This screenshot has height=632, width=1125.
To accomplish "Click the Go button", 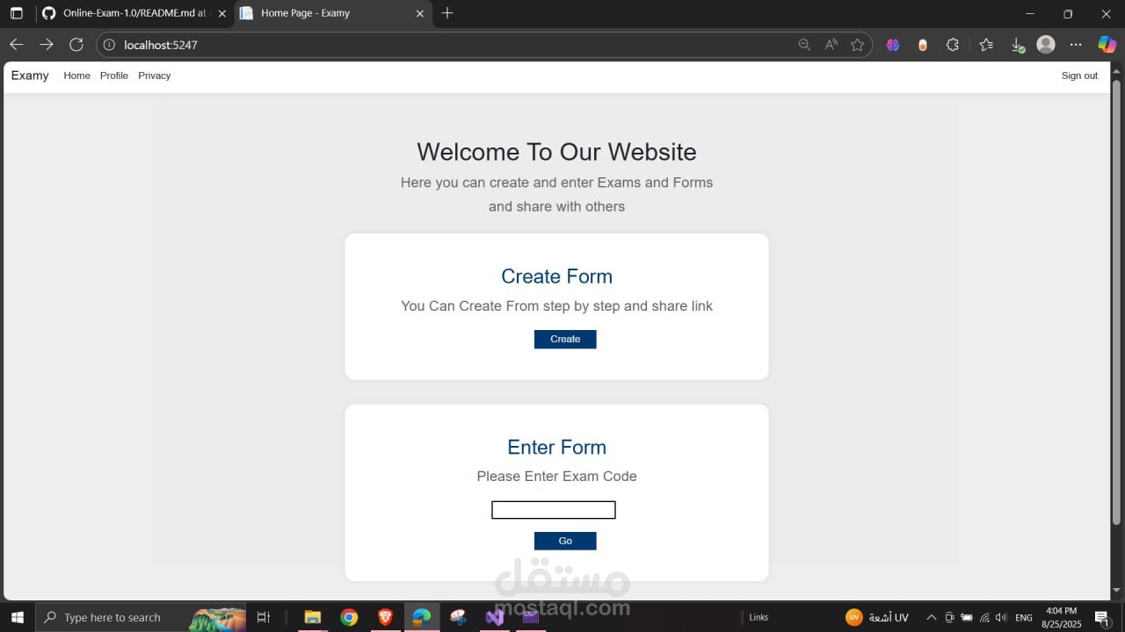I will tap(565, 541).
